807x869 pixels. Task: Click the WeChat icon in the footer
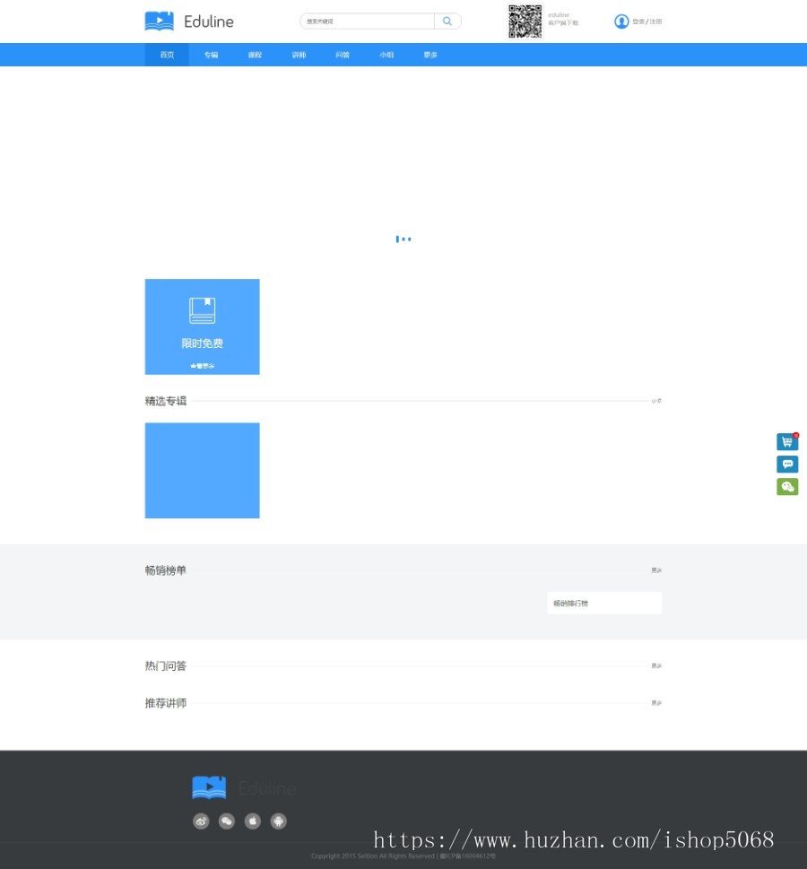pyautogui.click(x=227, y=821)
